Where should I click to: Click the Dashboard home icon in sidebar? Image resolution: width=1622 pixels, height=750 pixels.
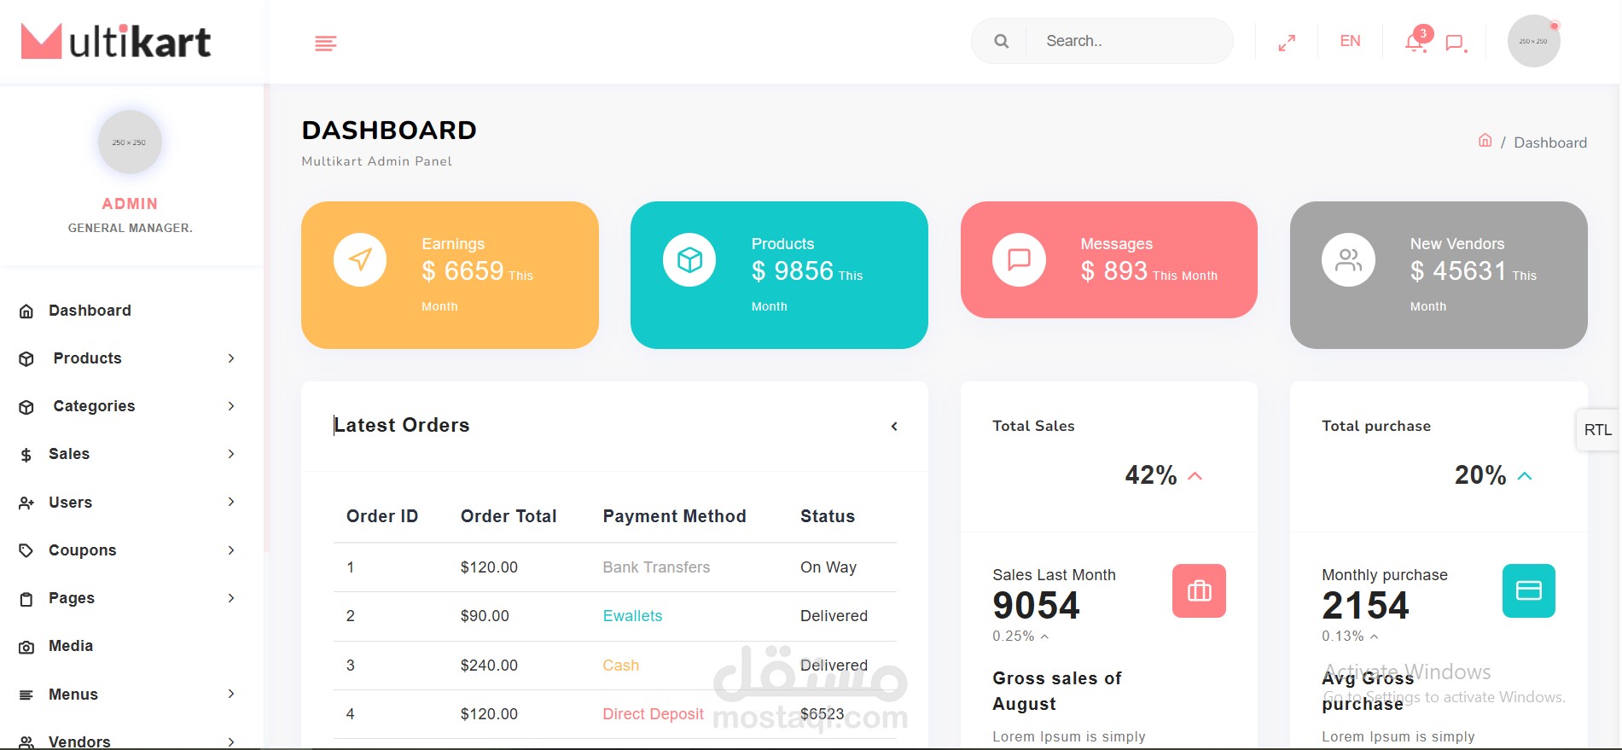coord(26,311)
